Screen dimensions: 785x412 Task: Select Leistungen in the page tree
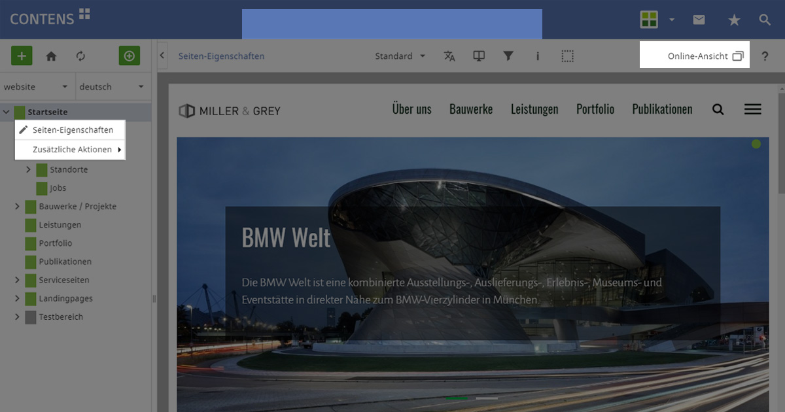[x=60, y=225]
